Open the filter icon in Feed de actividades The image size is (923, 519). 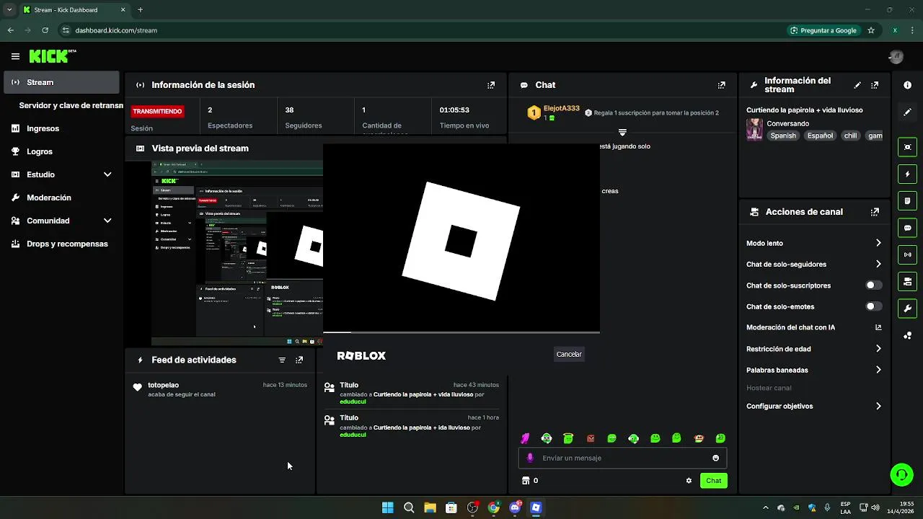282,360
